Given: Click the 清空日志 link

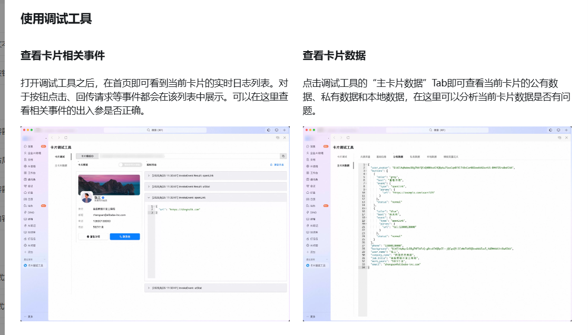Looking at the screenshot, I should [x=277, y=164].
